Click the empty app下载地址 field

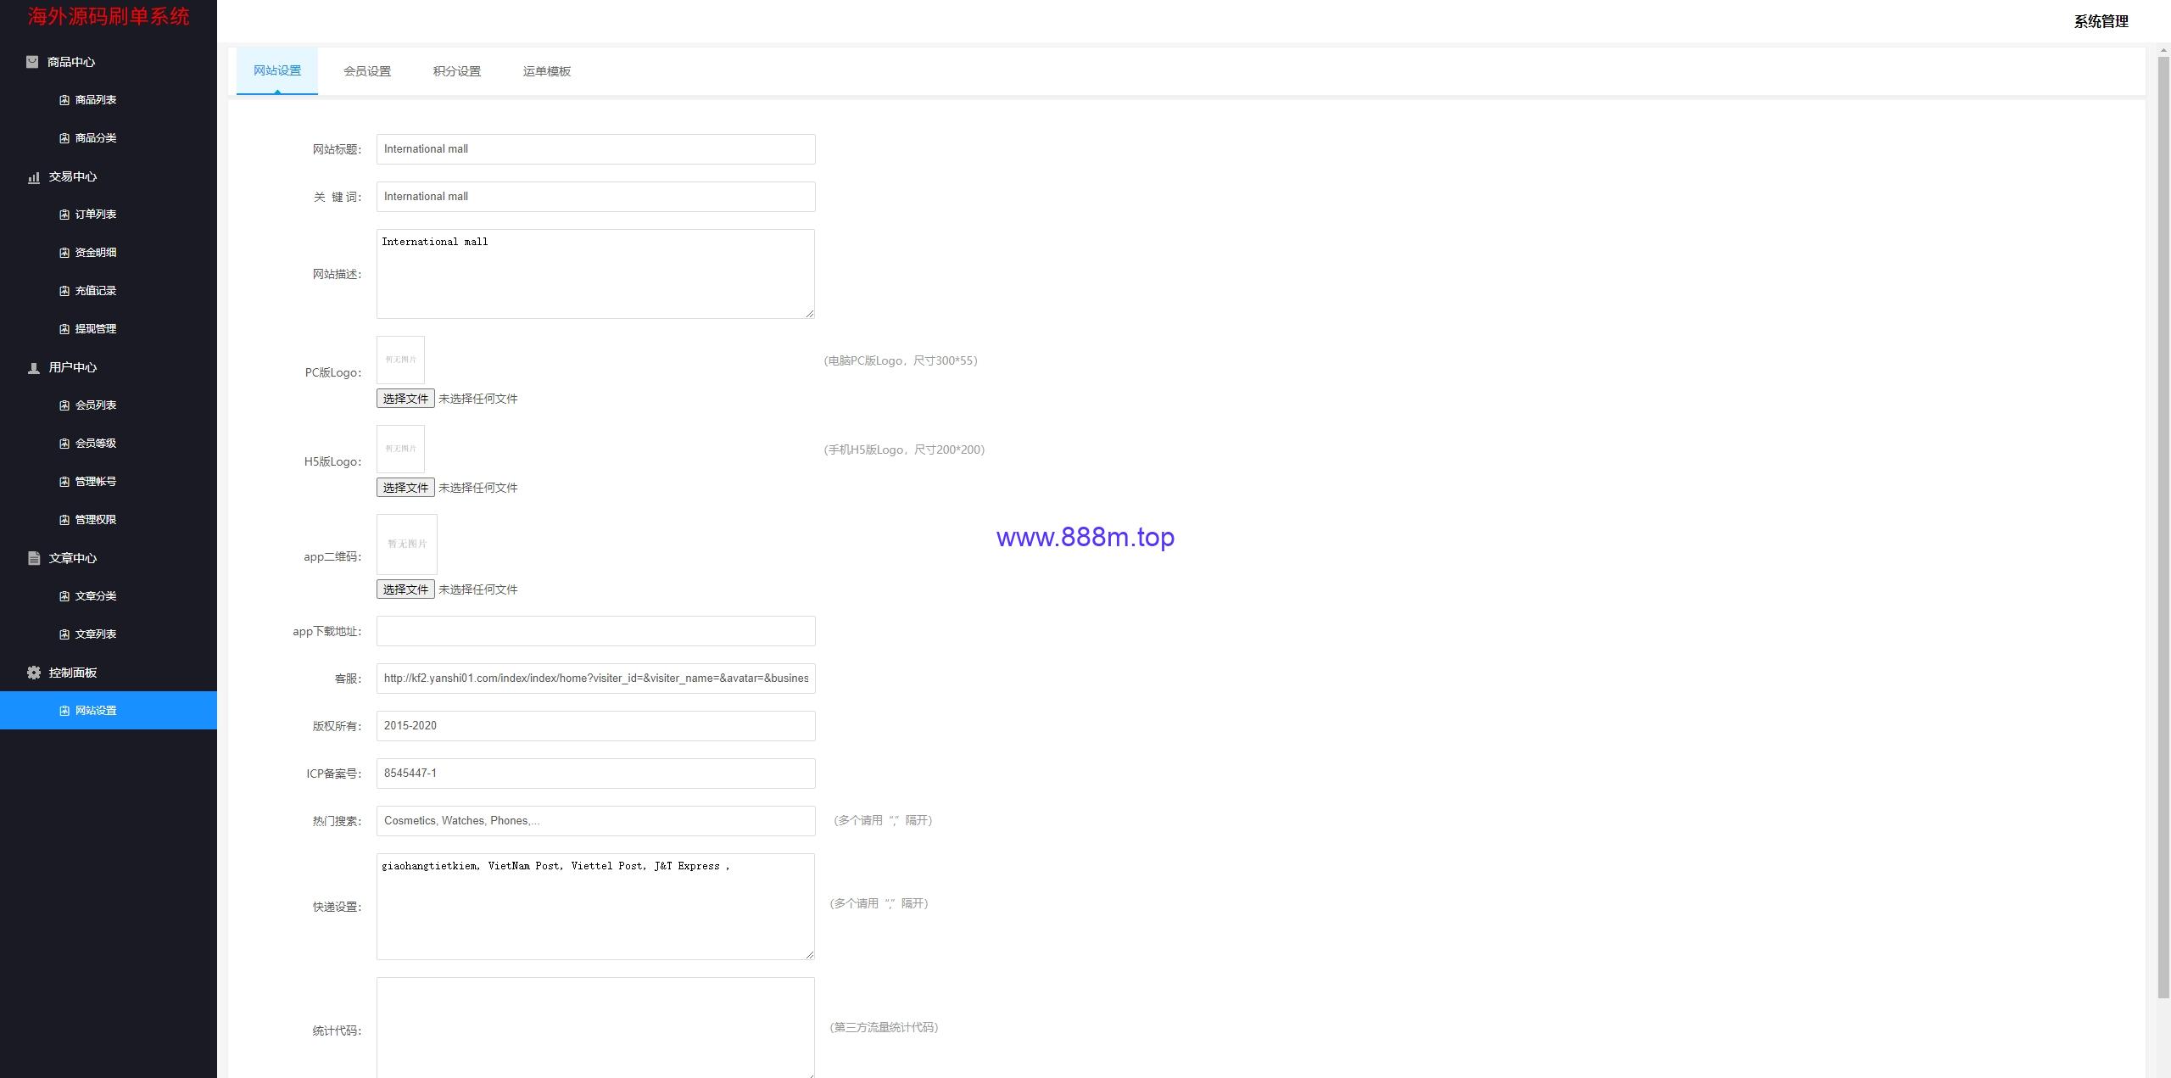(x=595, y=631)
